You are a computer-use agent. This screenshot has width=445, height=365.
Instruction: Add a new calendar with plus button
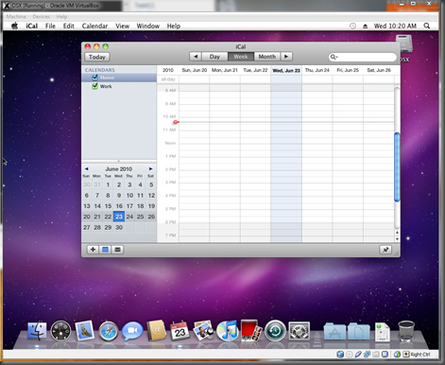coord(93,250)
